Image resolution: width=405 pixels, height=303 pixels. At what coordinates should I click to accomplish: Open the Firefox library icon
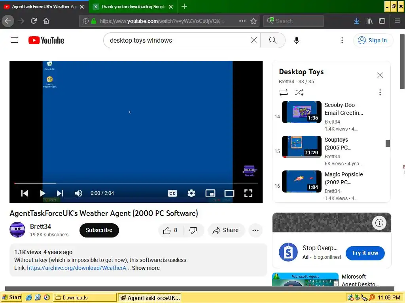[369, 21]
